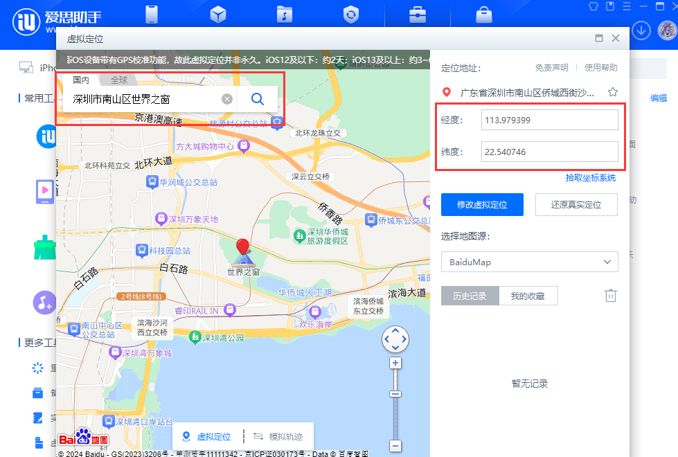The image size is (678, 457).
Task: Delete history records with trash icon
Action: 610,296
